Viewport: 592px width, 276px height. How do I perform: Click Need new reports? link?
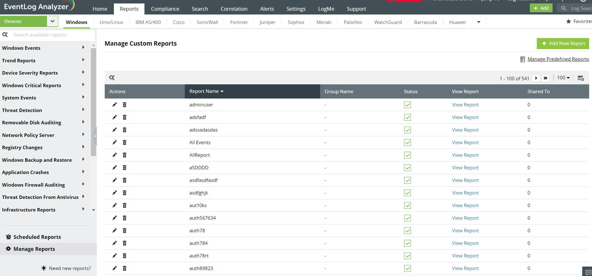tap(70, 268)
